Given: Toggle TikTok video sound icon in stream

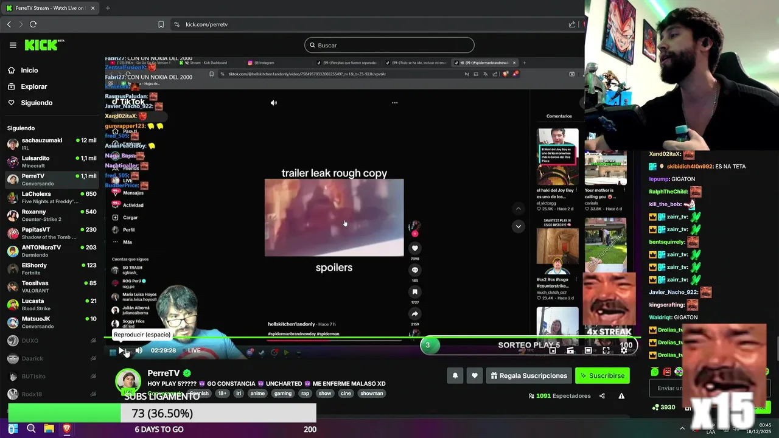Looking at the screenshot, I should (274, 103).
